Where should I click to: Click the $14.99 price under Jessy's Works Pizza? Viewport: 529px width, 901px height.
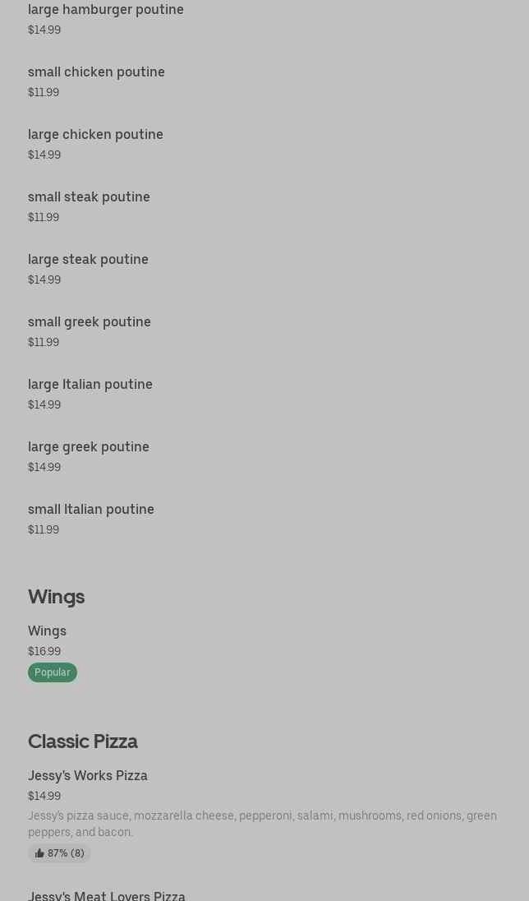click(x=44, y=796)
